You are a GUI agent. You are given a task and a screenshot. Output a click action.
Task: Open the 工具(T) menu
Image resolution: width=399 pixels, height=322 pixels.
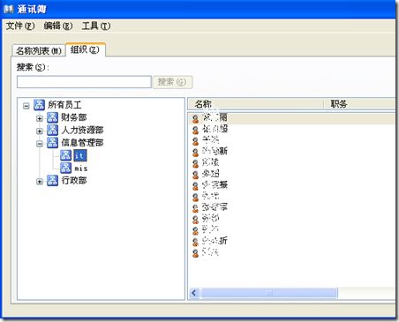tap(96, 26)
